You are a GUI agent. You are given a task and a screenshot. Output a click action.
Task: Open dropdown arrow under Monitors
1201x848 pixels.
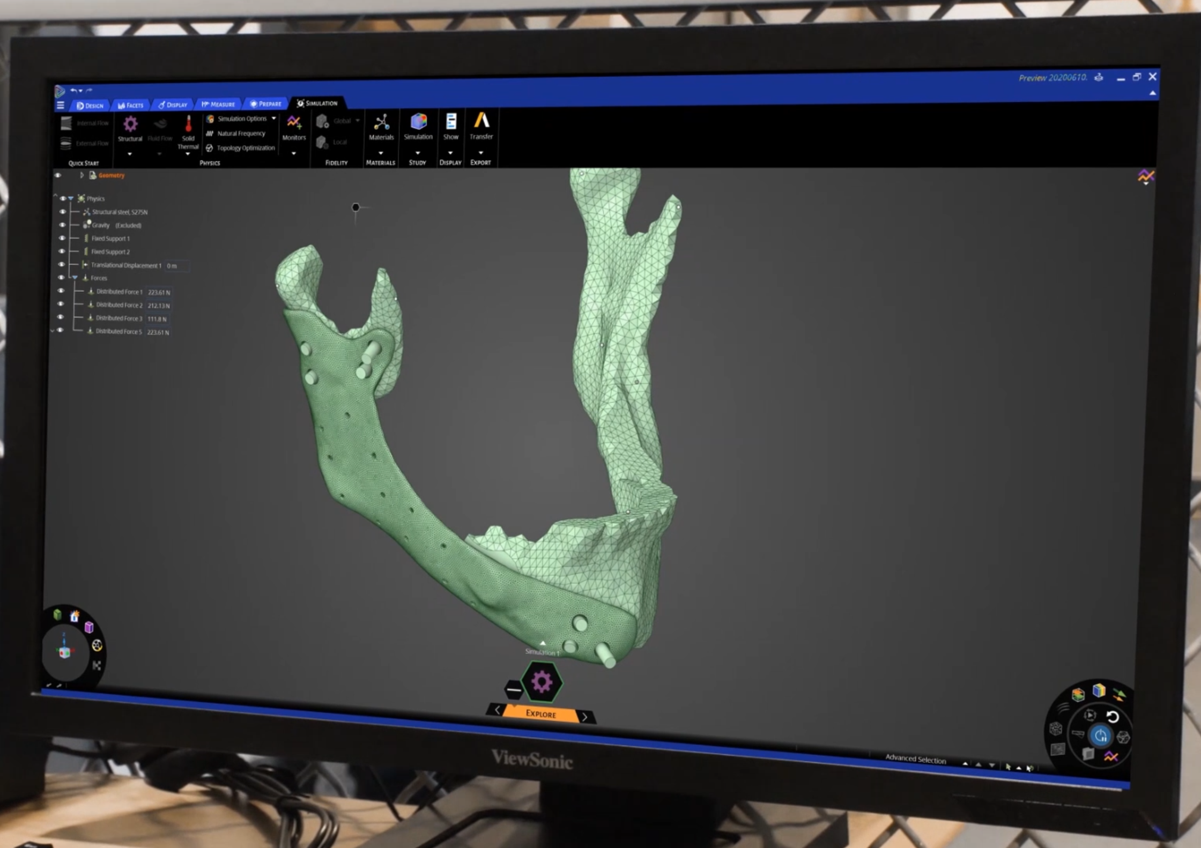(x=294, y=153)
